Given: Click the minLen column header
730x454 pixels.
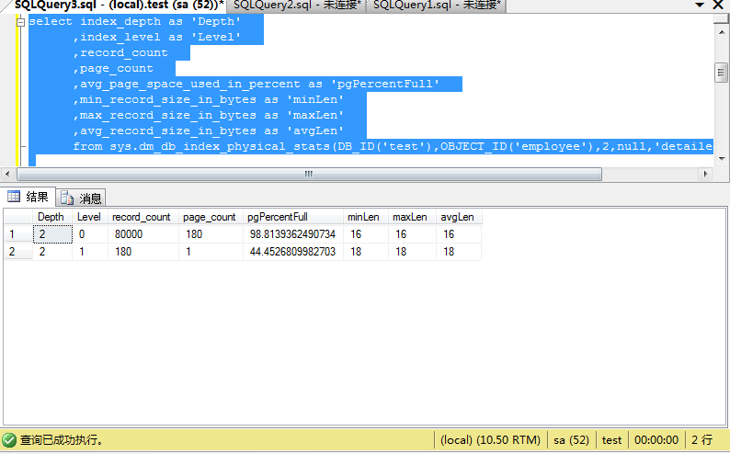Looking at the screenshot, I should (366, 217).
